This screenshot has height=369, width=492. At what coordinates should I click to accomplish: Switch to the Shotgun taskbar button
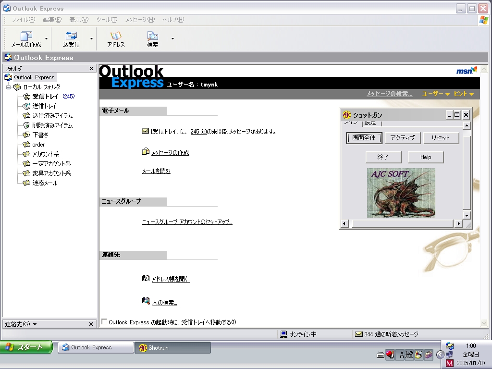point(172,348)
